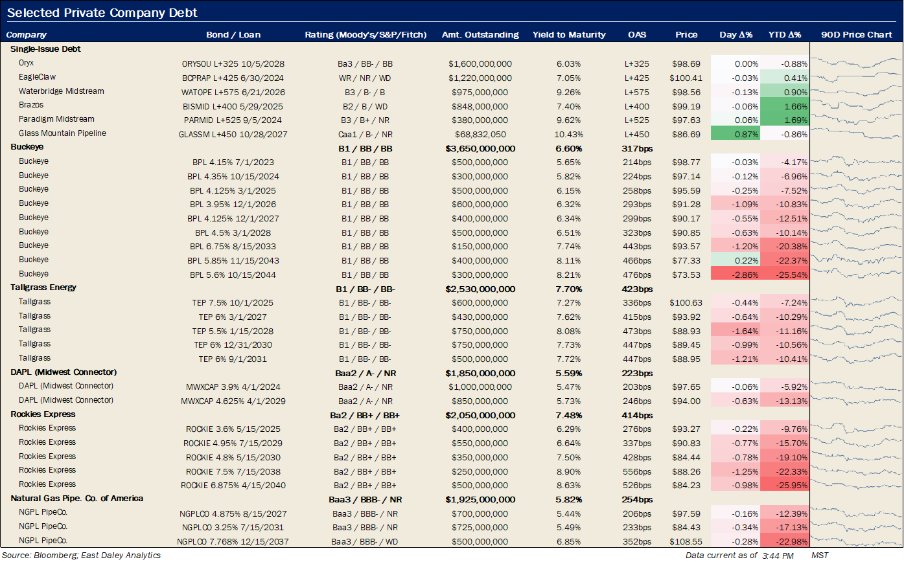Image resolution: width=904 pixels, height=562 pixels.
Task: Click the EagleClaw company row
Action: click(x=38, y=77)
